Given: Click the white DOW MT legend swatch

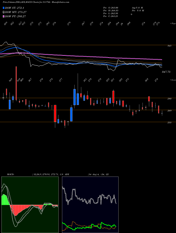Looking at the screenshot, I should point(4,12).
